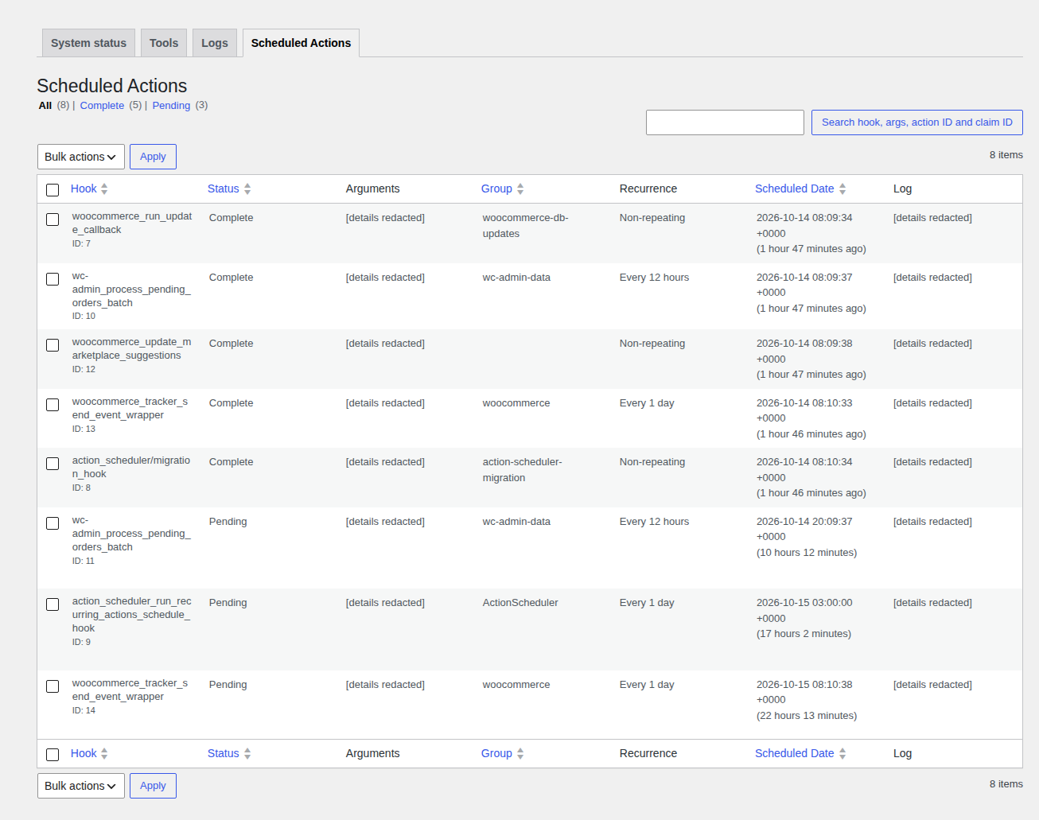Click sort arrows beside top Scheduled Date header
The width and height of the screenshot is (1039, 820).
pos(842,189)
